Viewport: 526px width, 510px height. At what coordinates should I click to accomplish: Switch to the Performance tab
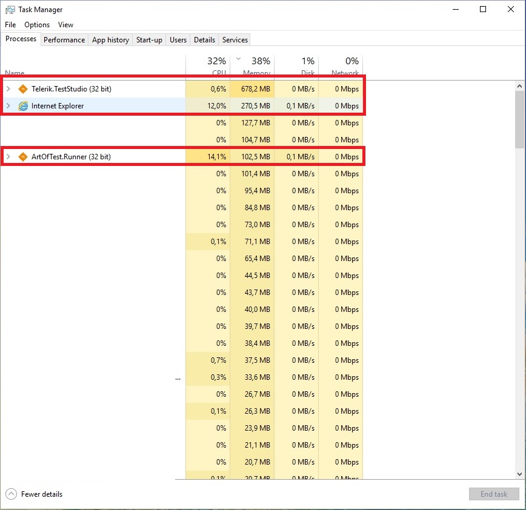pyautogui.click(x=64, y=40)
